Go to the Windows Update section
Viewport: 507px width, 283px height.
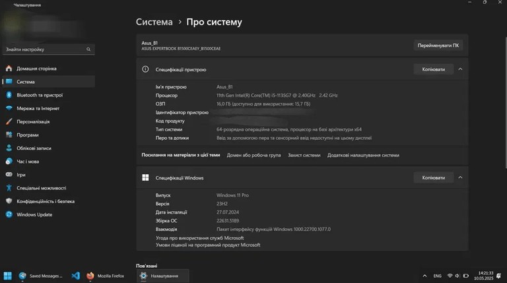coord(48,214)
